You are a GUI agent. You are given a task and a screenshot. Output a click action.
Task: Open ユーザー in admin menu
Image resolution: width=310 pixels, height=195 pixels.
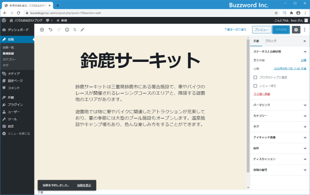17,112
